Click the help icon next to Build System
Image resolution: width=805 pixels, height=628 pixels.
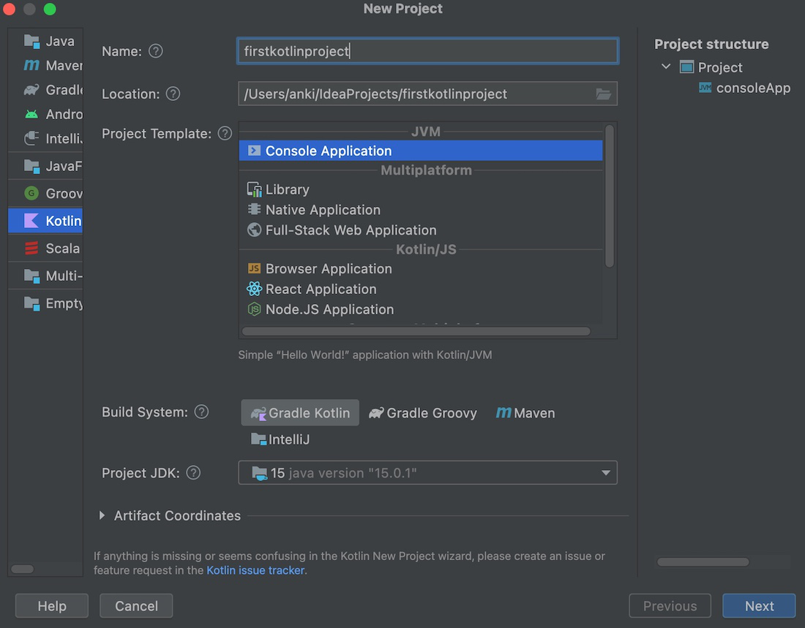click(x=202, y=412)
